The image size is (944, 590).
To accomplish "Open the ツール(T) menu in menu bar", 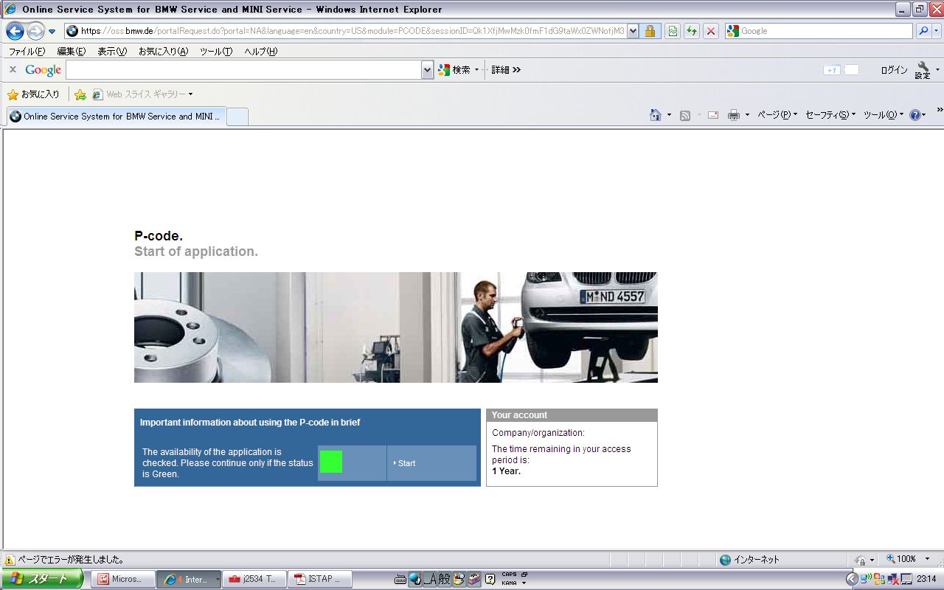I will click(x=216, y=52).
